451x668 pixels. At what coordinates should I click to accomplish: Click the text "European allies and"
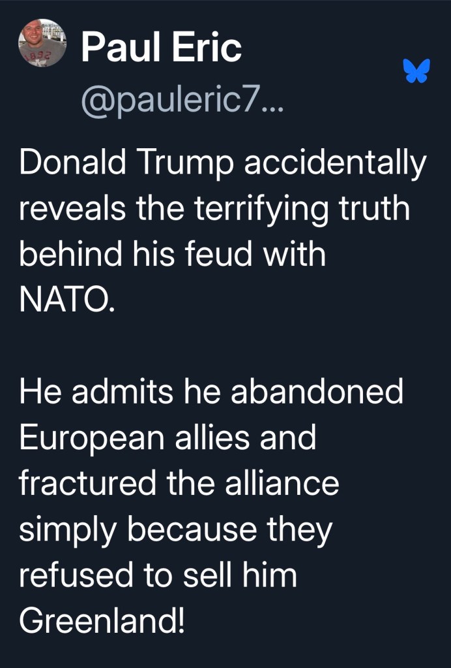[167, 437]
